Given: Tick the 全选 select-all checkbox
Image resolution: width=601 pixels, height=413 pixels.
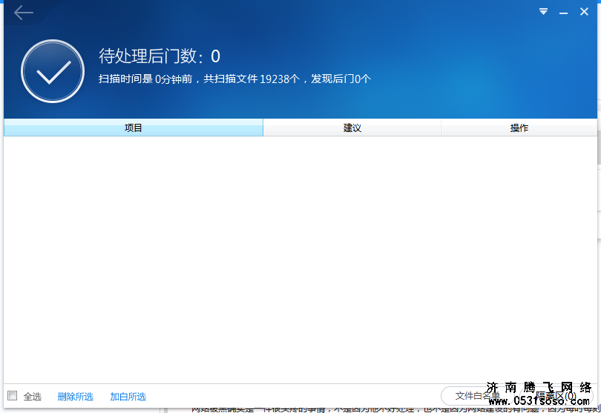Looking at the screenshot, I should [x=13, y=396].
